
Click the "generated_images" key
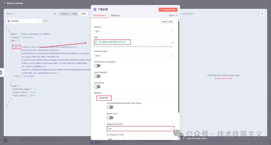pyautogui.click(x=22, y=89)
